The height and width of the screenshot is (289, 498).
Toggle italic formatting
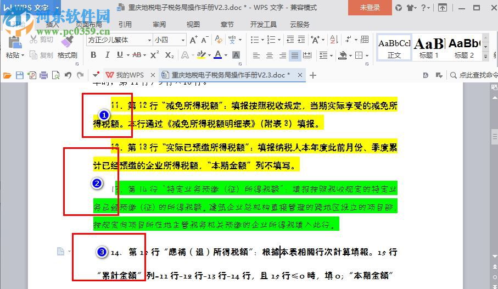pos(108,55)
